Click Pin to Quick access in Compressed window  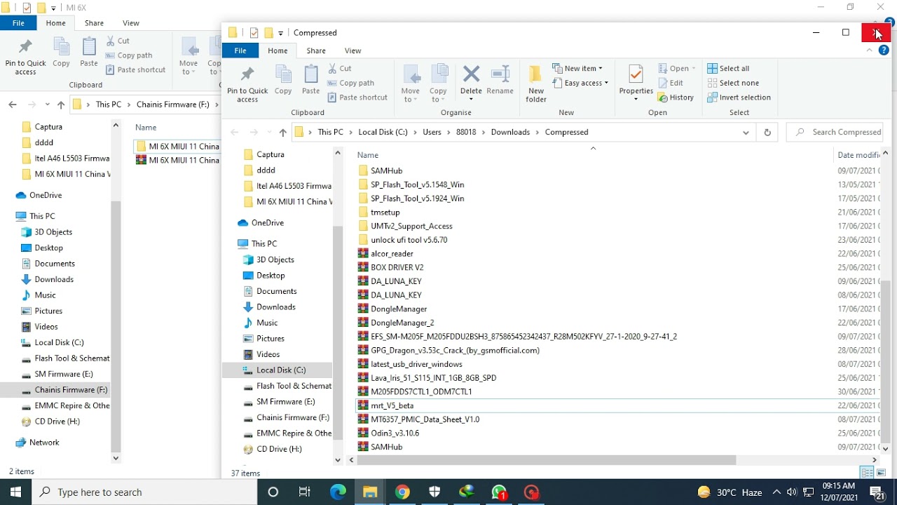[x=247, y=85]
